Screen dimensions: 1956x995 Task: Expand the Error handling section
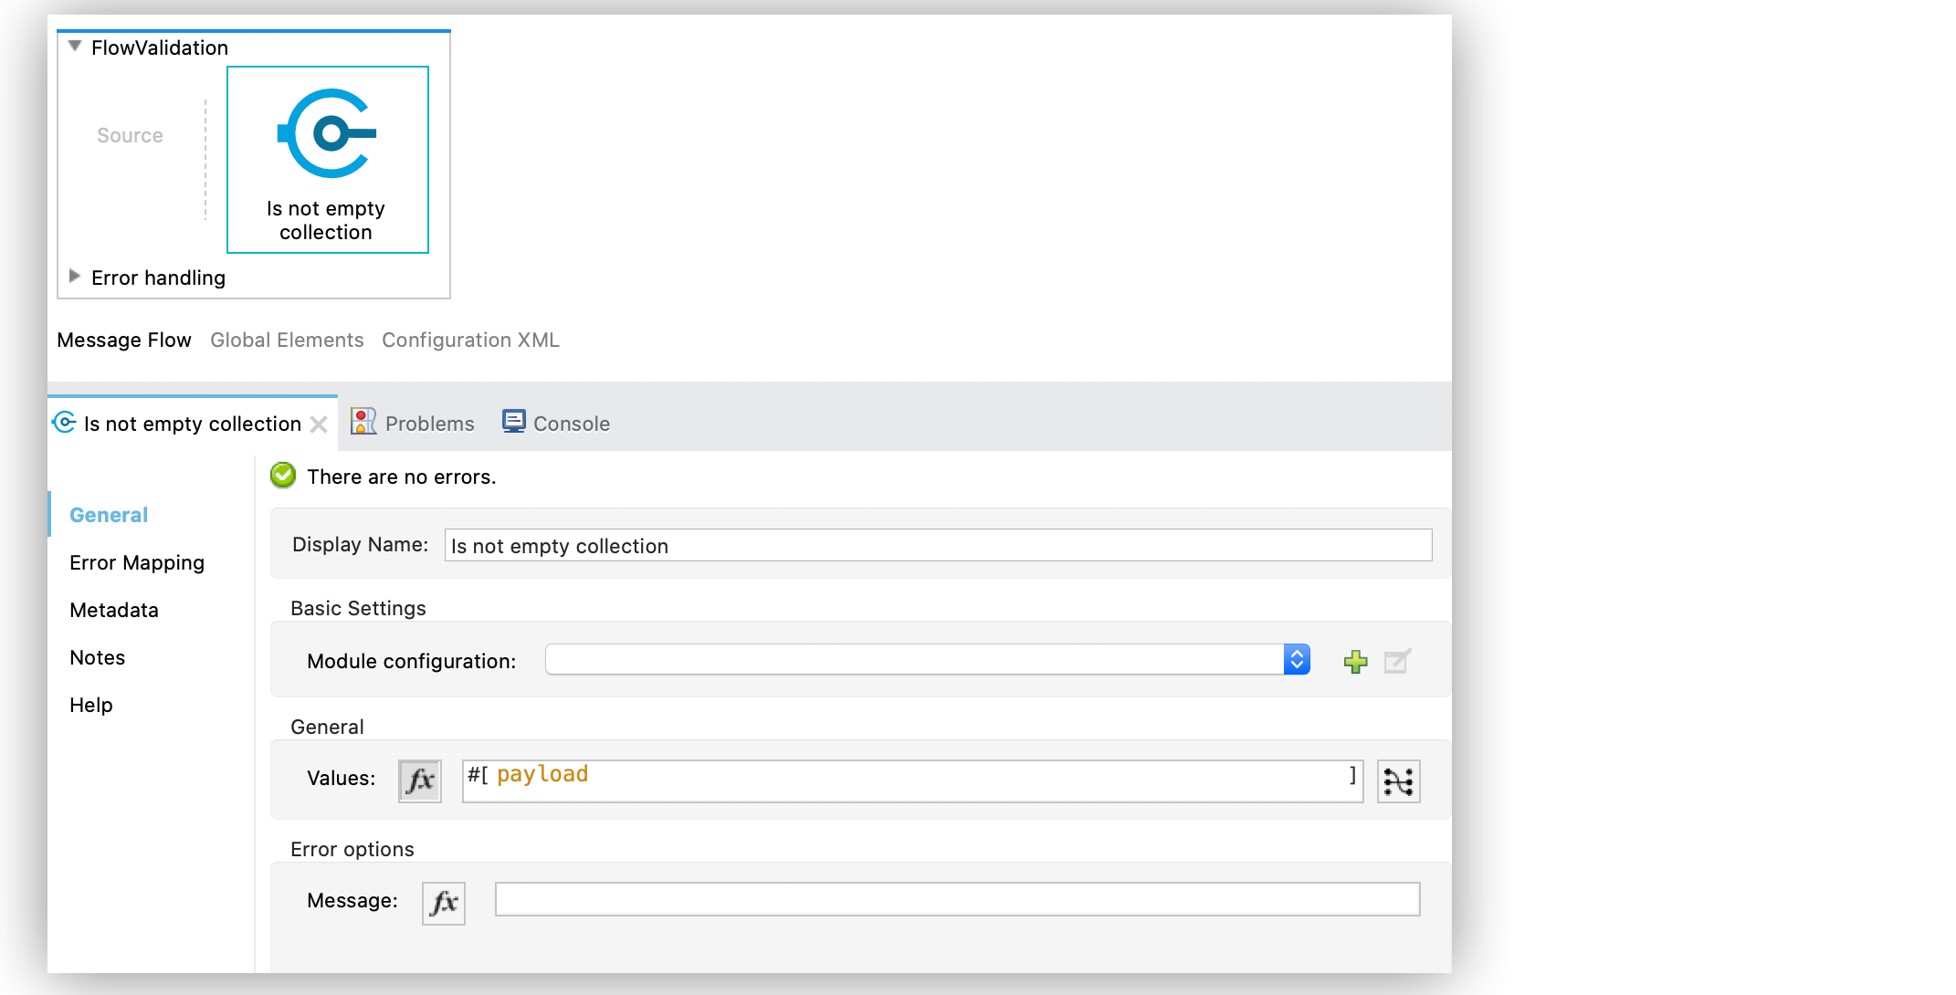point(75,277)
